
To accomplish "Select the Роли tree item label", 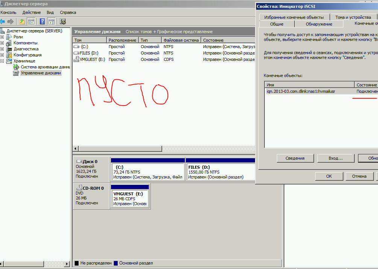I will 18,37.
